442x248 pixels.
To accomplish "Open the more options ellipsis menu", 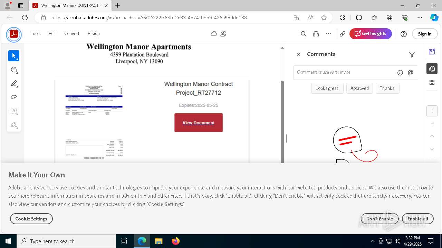I will pos(328,34).
